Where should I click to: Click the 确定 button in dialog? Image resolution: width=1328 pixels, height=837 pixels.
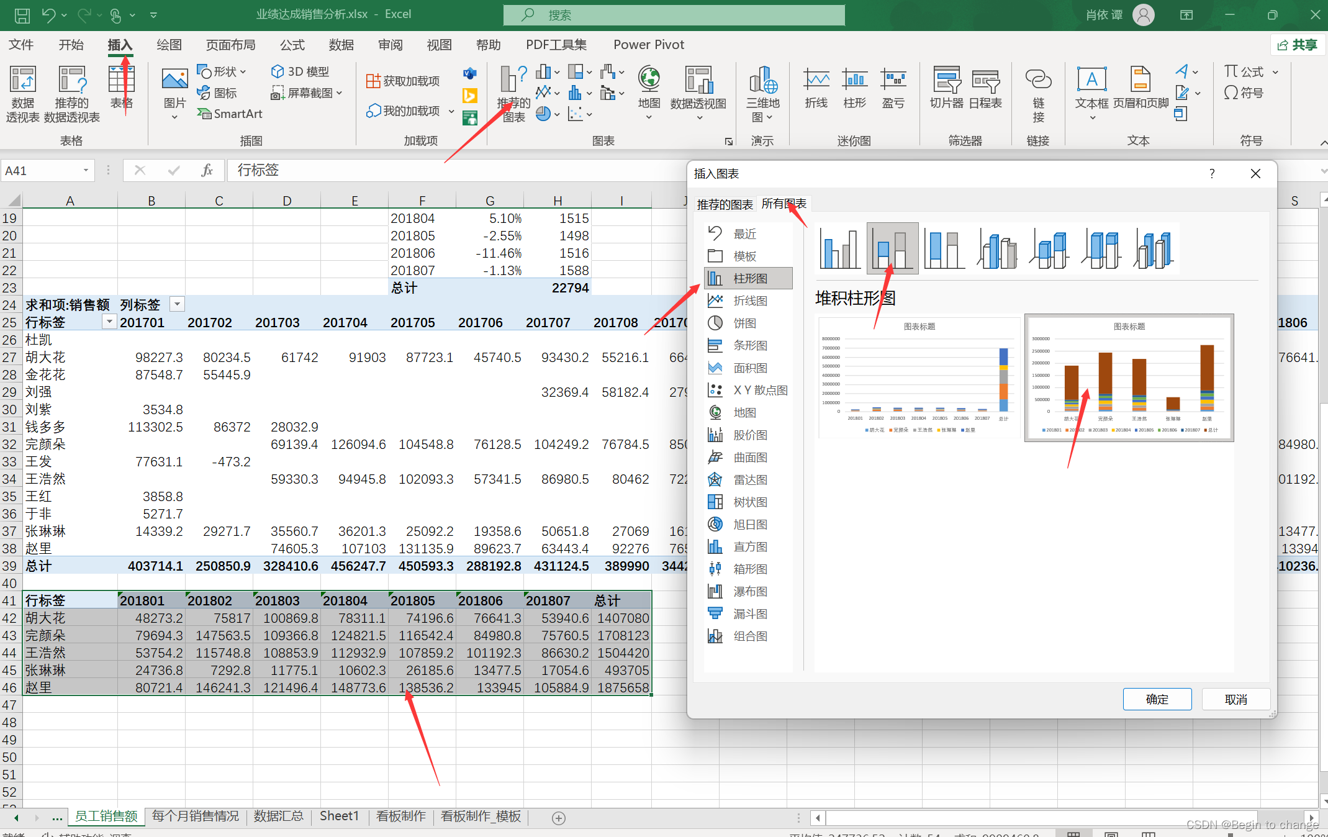coord(1157,700)
